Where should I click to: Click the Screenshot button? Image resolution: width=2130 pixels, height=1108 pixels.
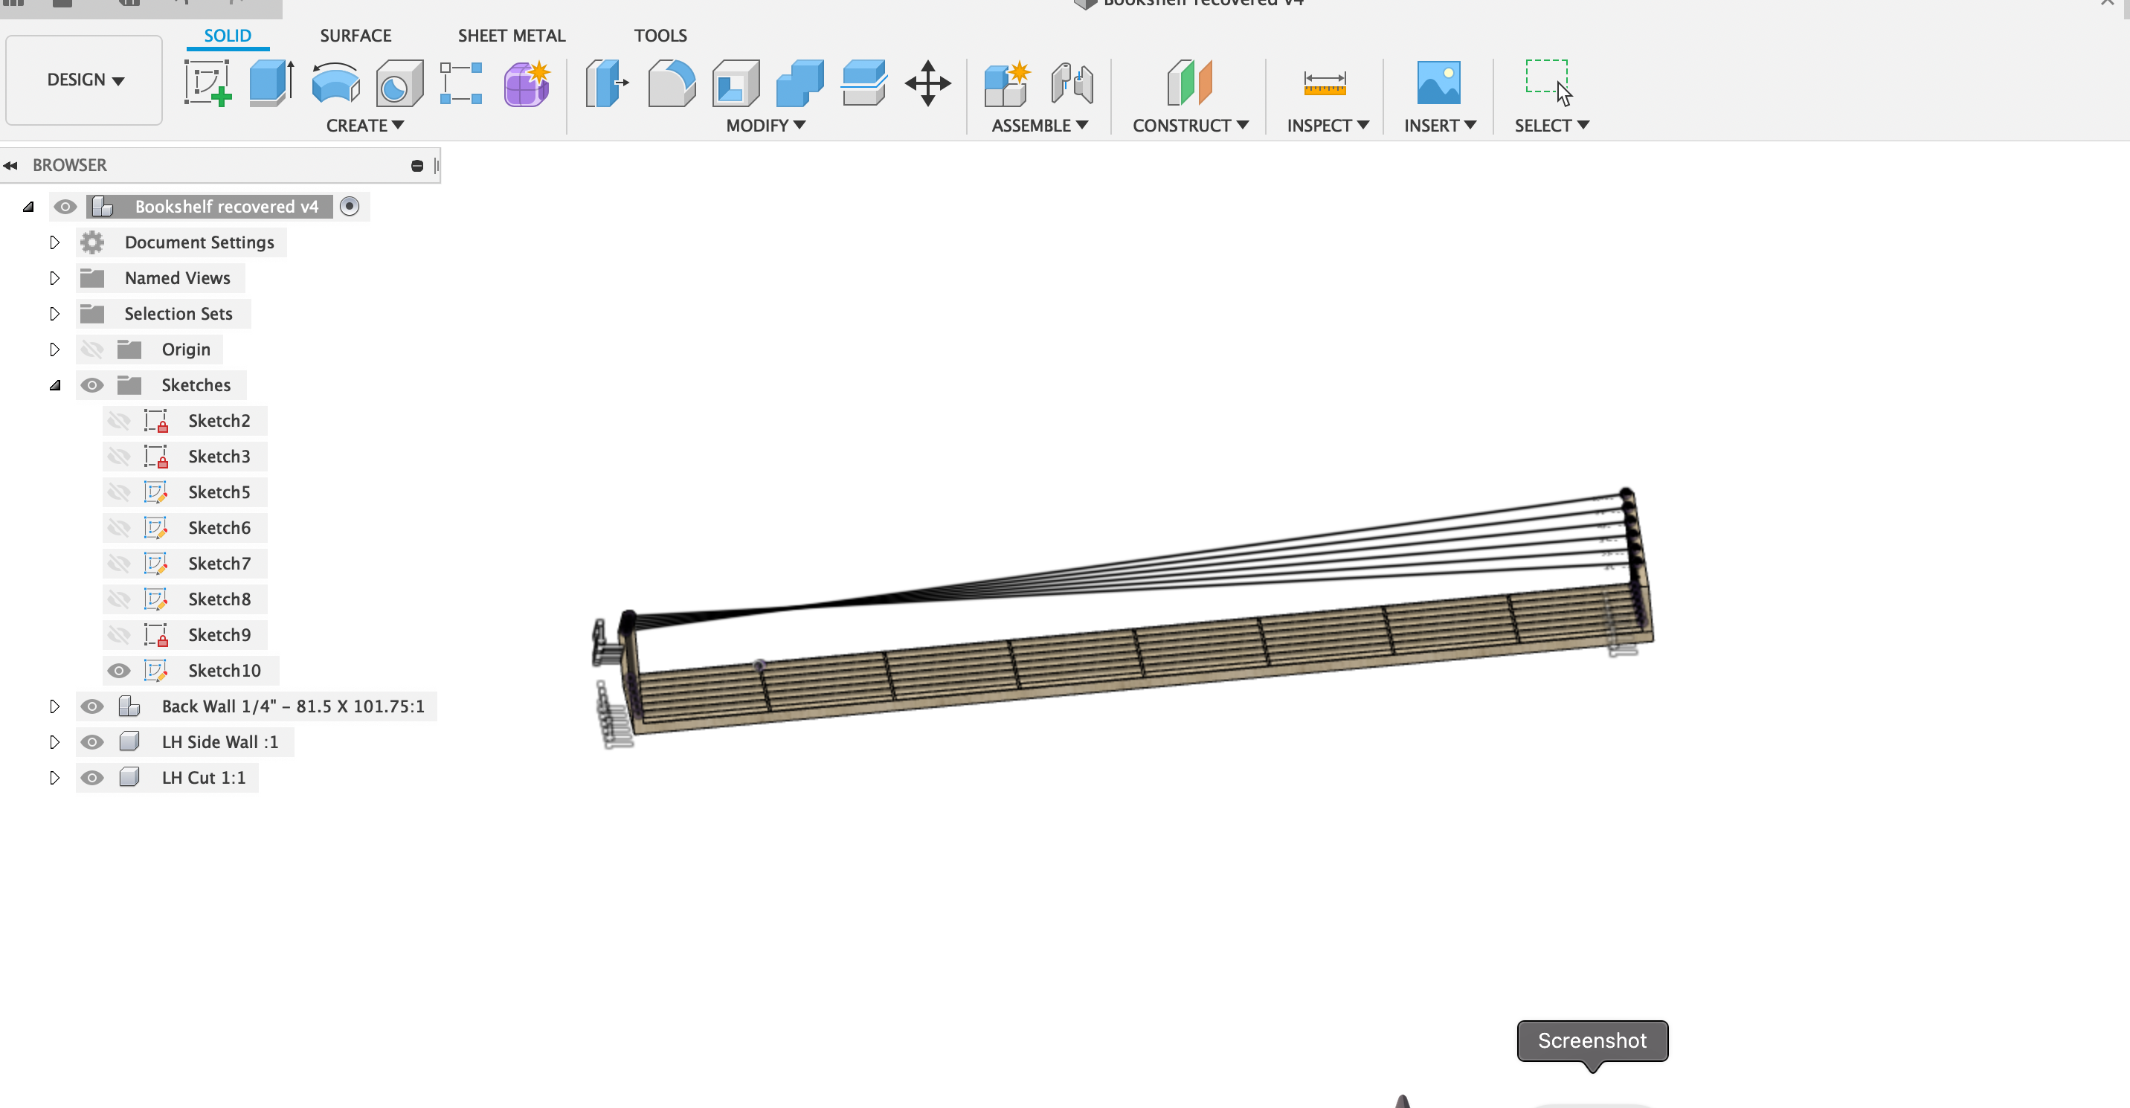(1591, 1041)
